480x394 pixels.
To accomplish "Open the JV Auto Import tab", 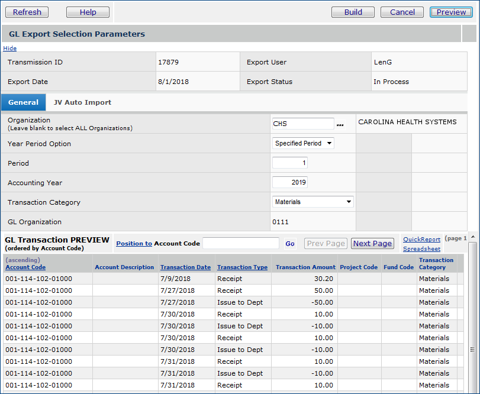I will click(82, 102).
